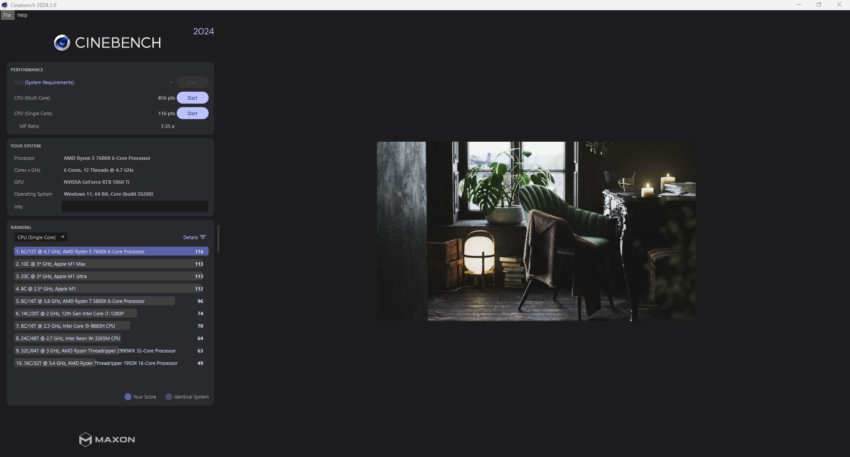Restore down the Cinebench window
This screenshot has width=850, height=457.
[x=819, y=5]
